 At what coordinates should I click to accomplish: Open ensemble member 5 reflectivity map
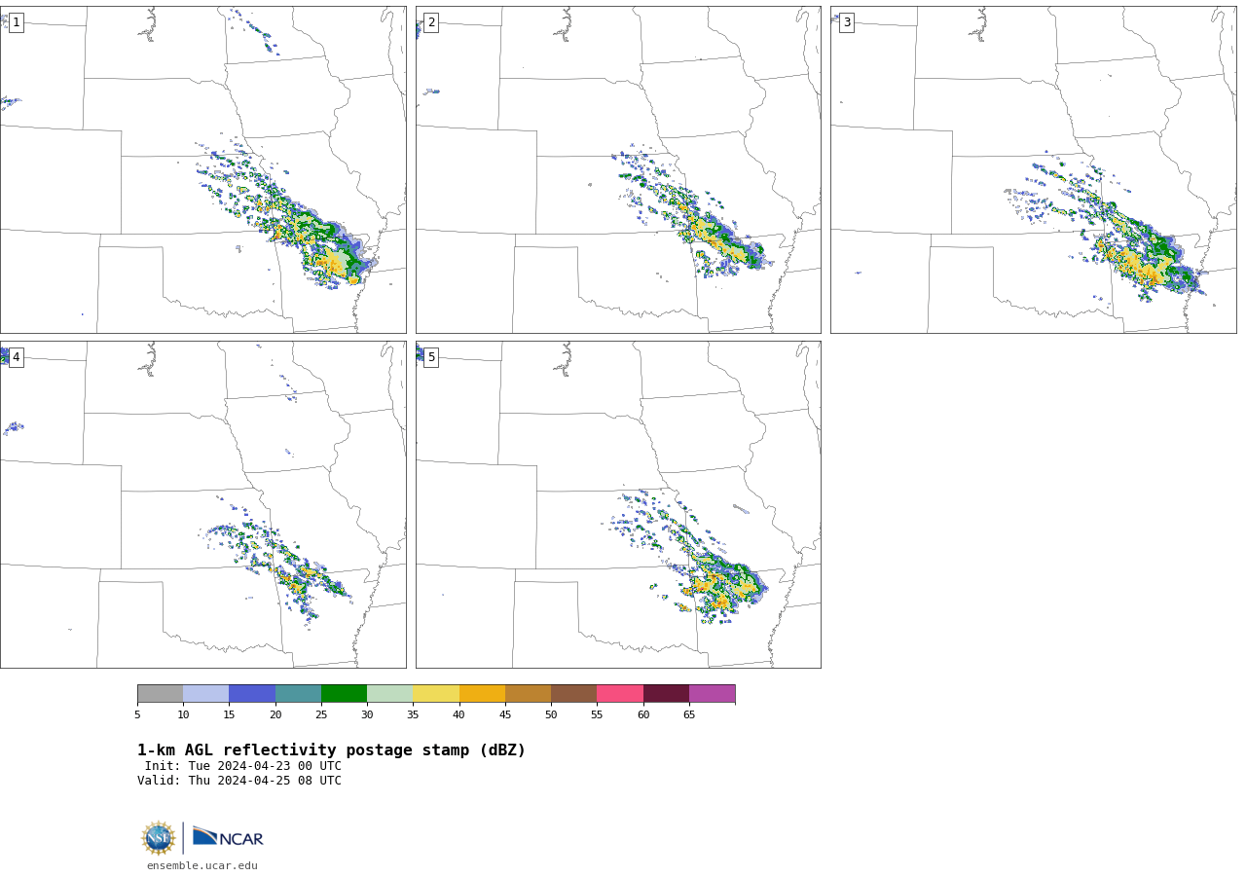(x=618, y=504)
